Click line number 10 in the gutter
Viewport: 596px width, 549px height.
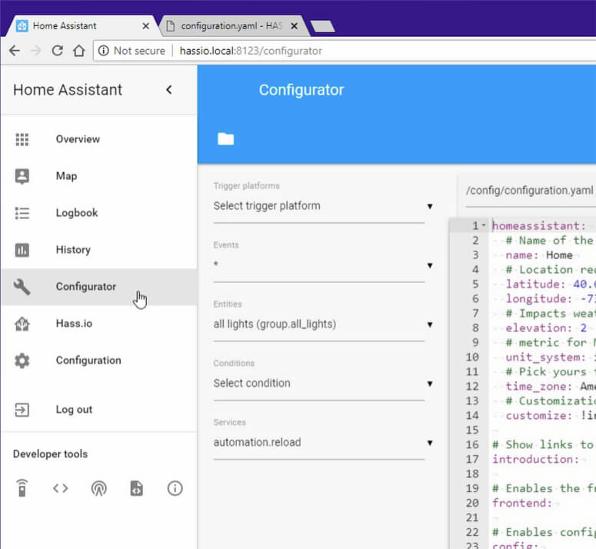click(472, 357)
